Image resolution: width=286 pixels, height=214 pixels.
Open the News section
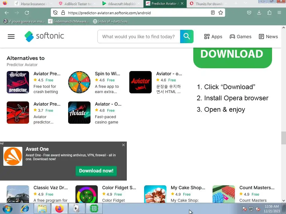(x=268, y=37)
